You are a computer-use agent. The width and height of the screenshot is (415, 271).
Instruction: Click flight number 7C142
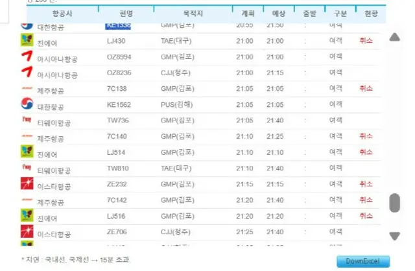click(x=117, y=200)
